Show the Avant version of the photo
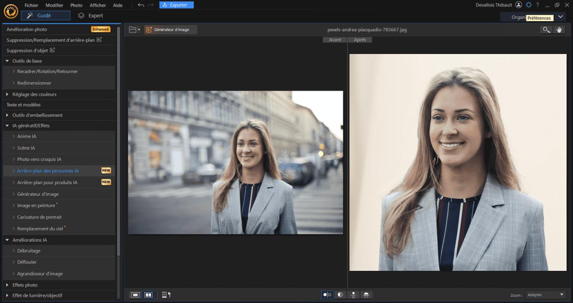 (x=335, y=39)
